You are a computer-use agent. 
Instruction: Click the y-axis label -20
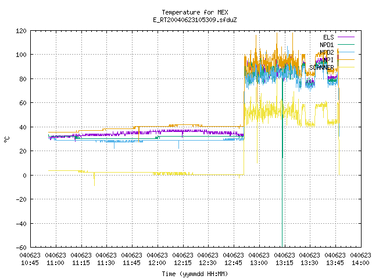(x=21, y=199)
